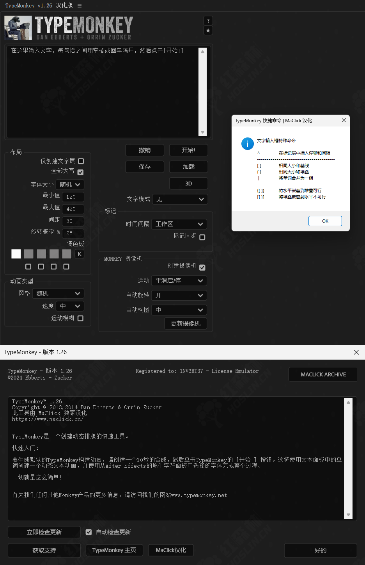
Task: Click the 间距 field showing 30
Action: pos(73,221)
